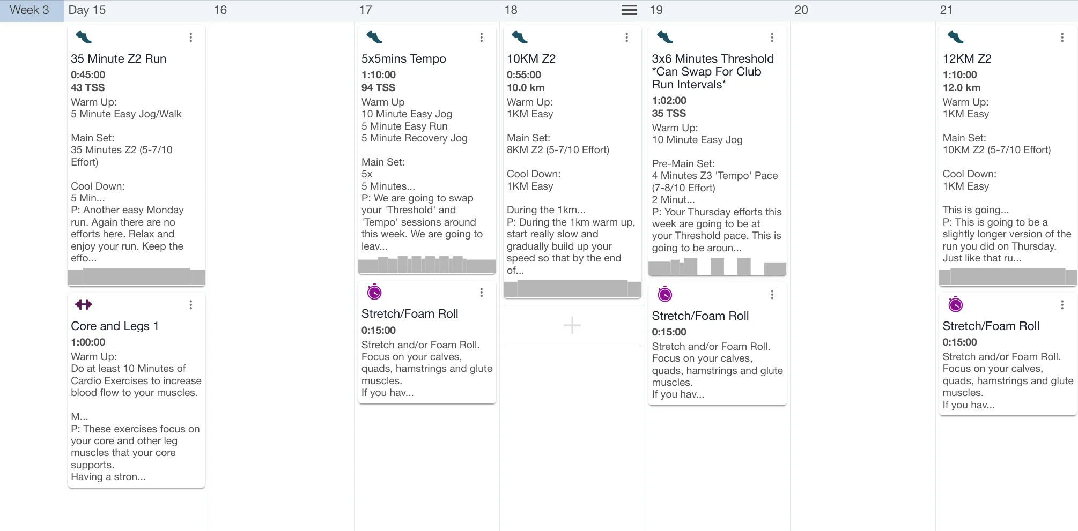The height and width of the screenshot is (531, 1078).
Task: Click the Day 15 column header
Action: [x=87, y=10]
